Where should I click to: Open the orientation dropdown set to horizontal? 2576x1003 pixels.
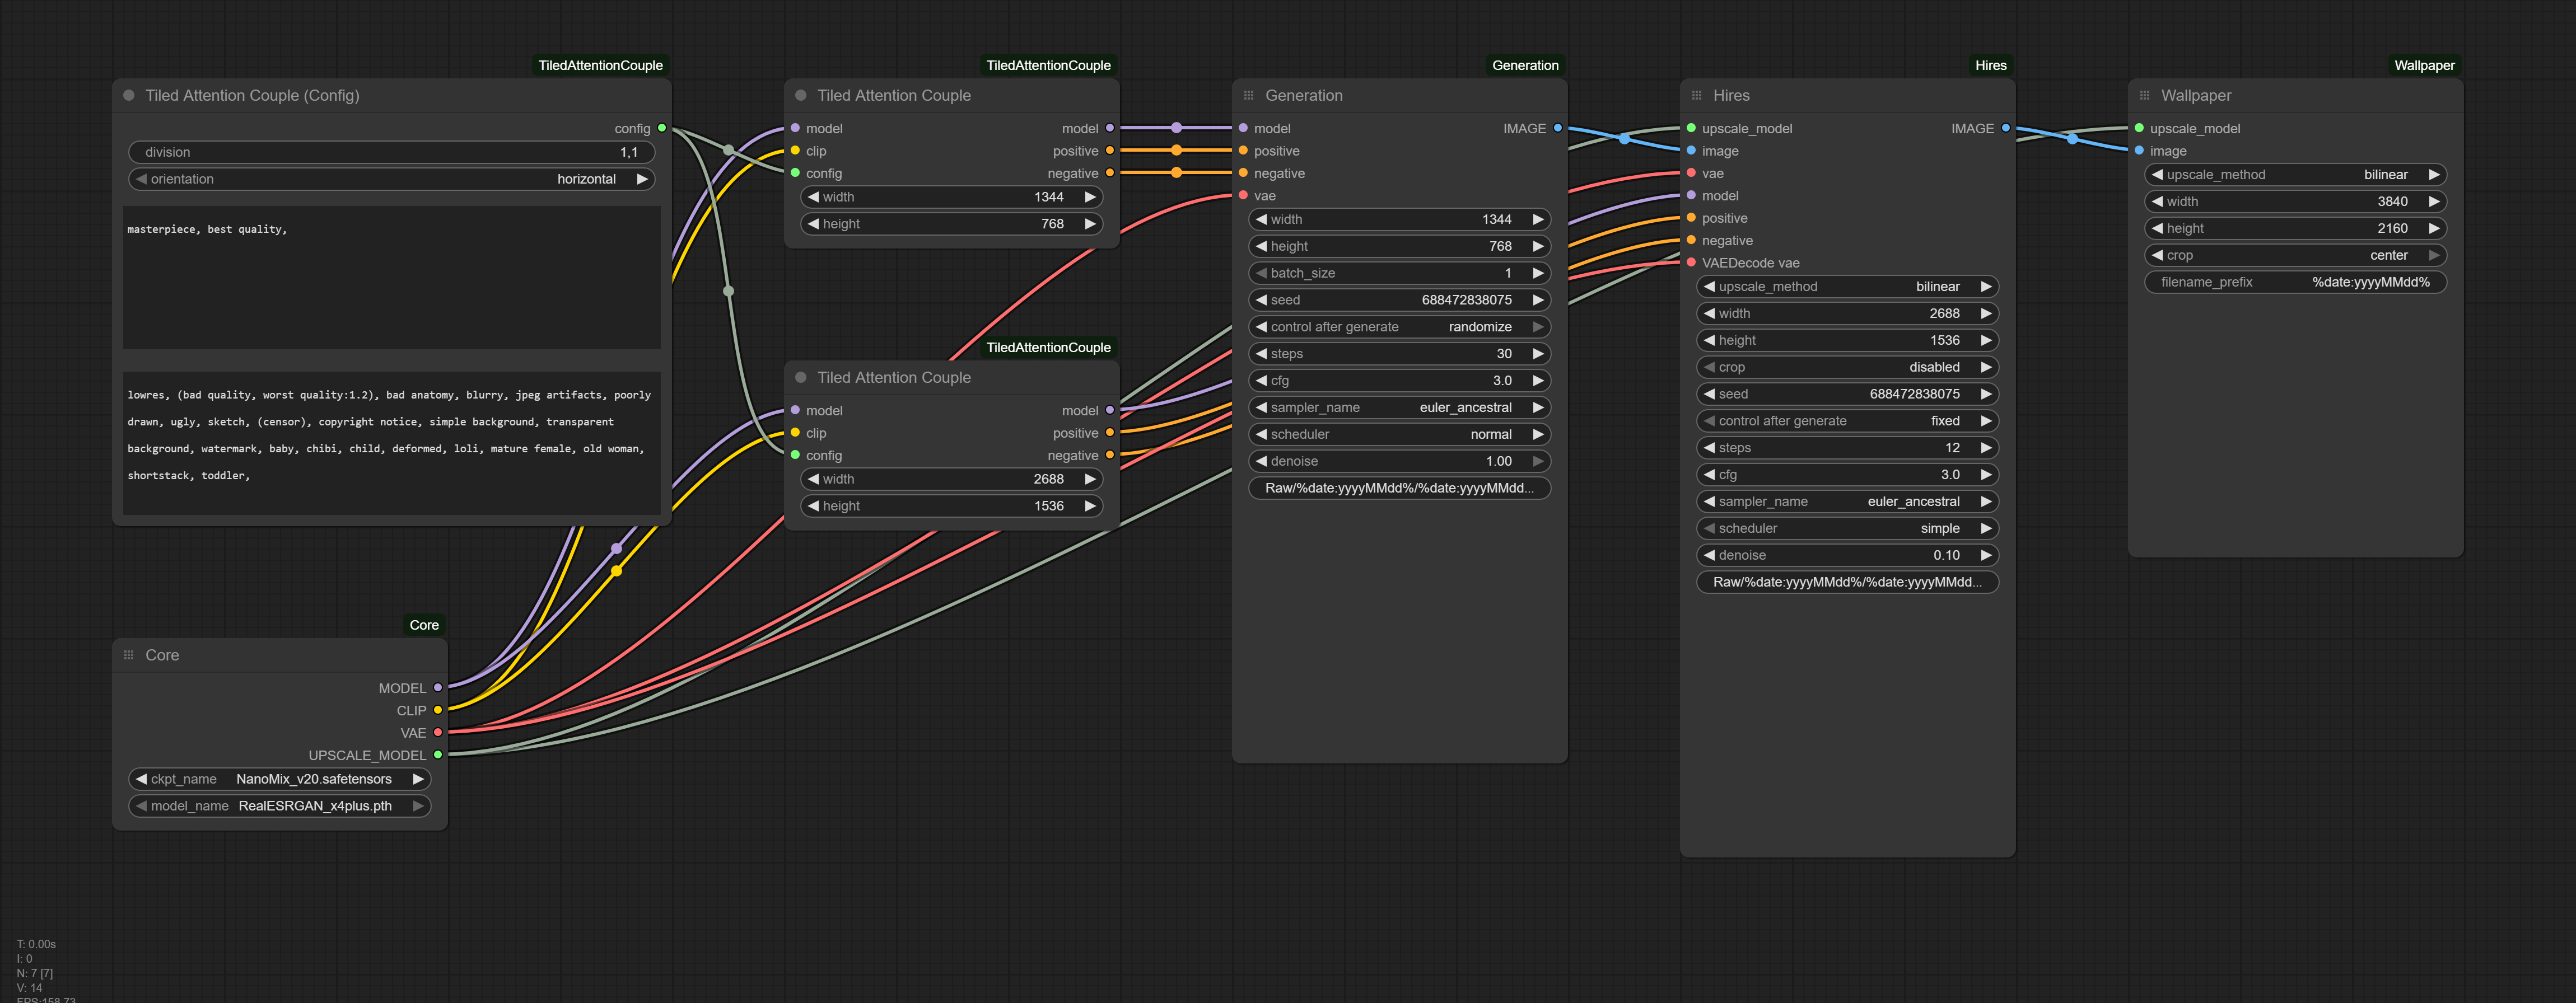pyautogui.click(x=391, y=179)
